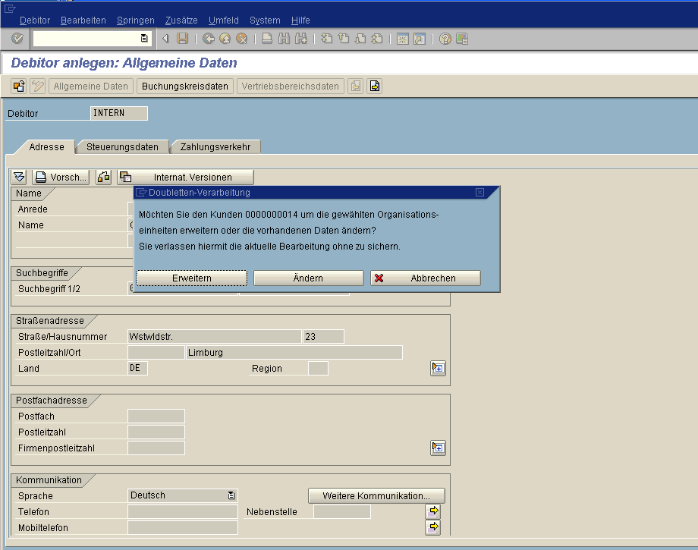Viewport: 698px width, 550px height.
Task: Click the red Cancel toolbar icon
Action: click(x=242, y=39)
